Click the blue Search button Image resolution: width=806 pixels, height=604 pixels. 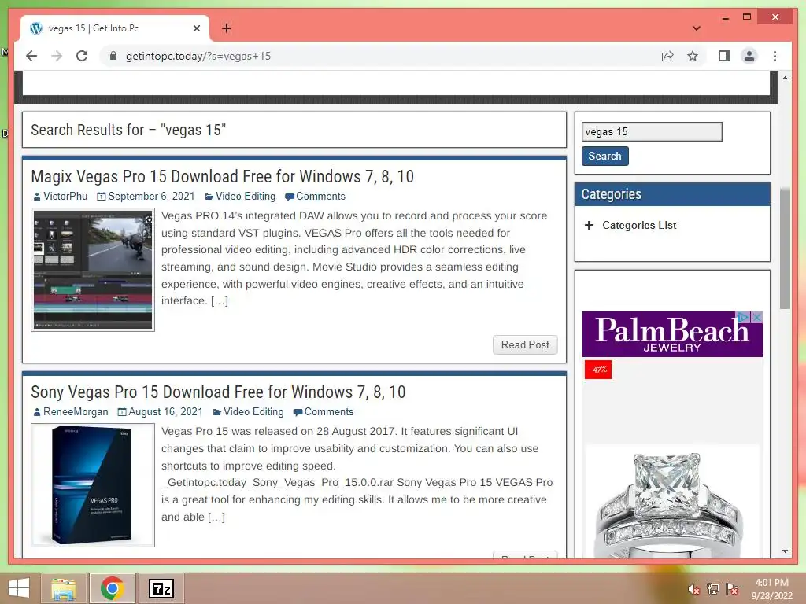[x=605, y=157]
